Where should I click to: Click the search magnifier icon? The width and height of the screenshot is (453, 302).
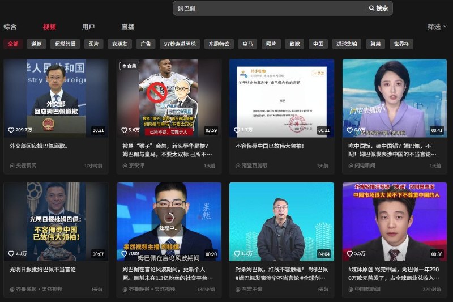371,8
